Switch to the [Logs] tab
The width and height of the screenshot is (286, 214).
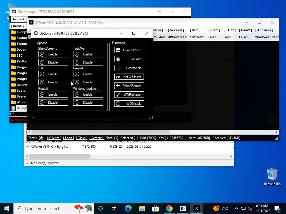(68, 138)
